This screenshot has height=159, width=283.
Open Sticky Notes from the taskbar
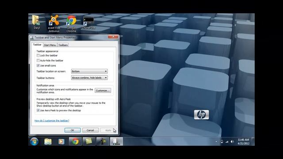(x=89, y=141)
